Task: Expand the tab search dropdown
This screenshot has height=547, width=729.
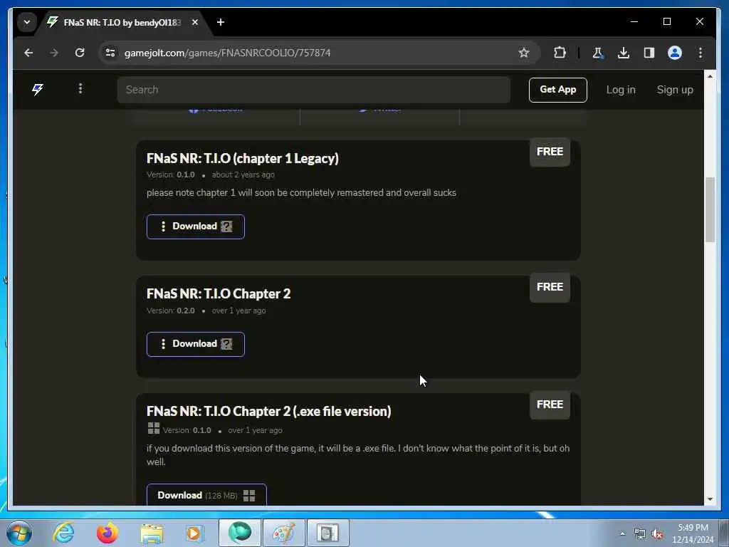Action: [x=27, y=22]
